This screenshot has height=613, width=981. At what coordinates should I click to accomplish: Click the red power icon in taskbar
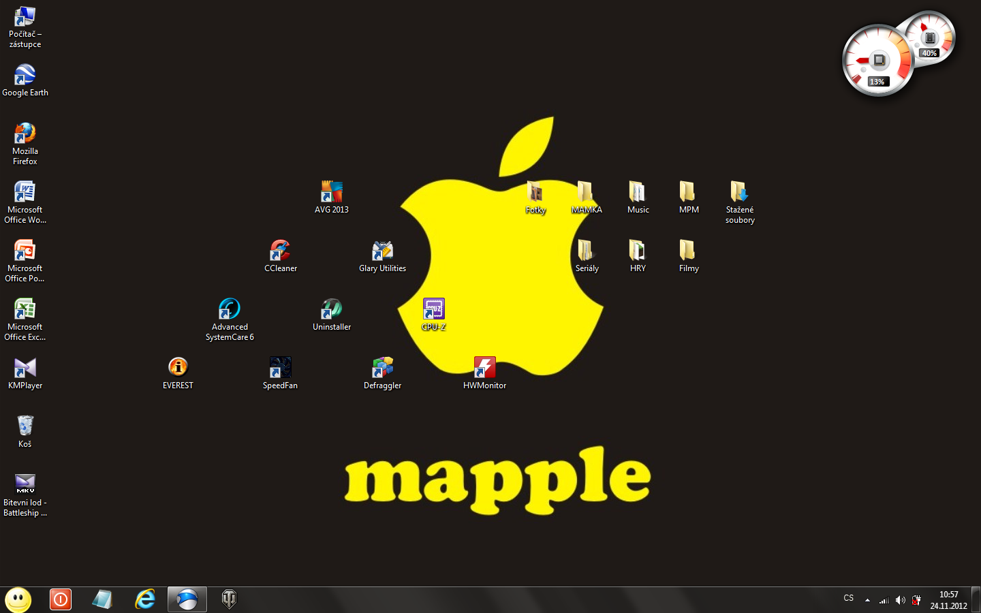[61, 599]
